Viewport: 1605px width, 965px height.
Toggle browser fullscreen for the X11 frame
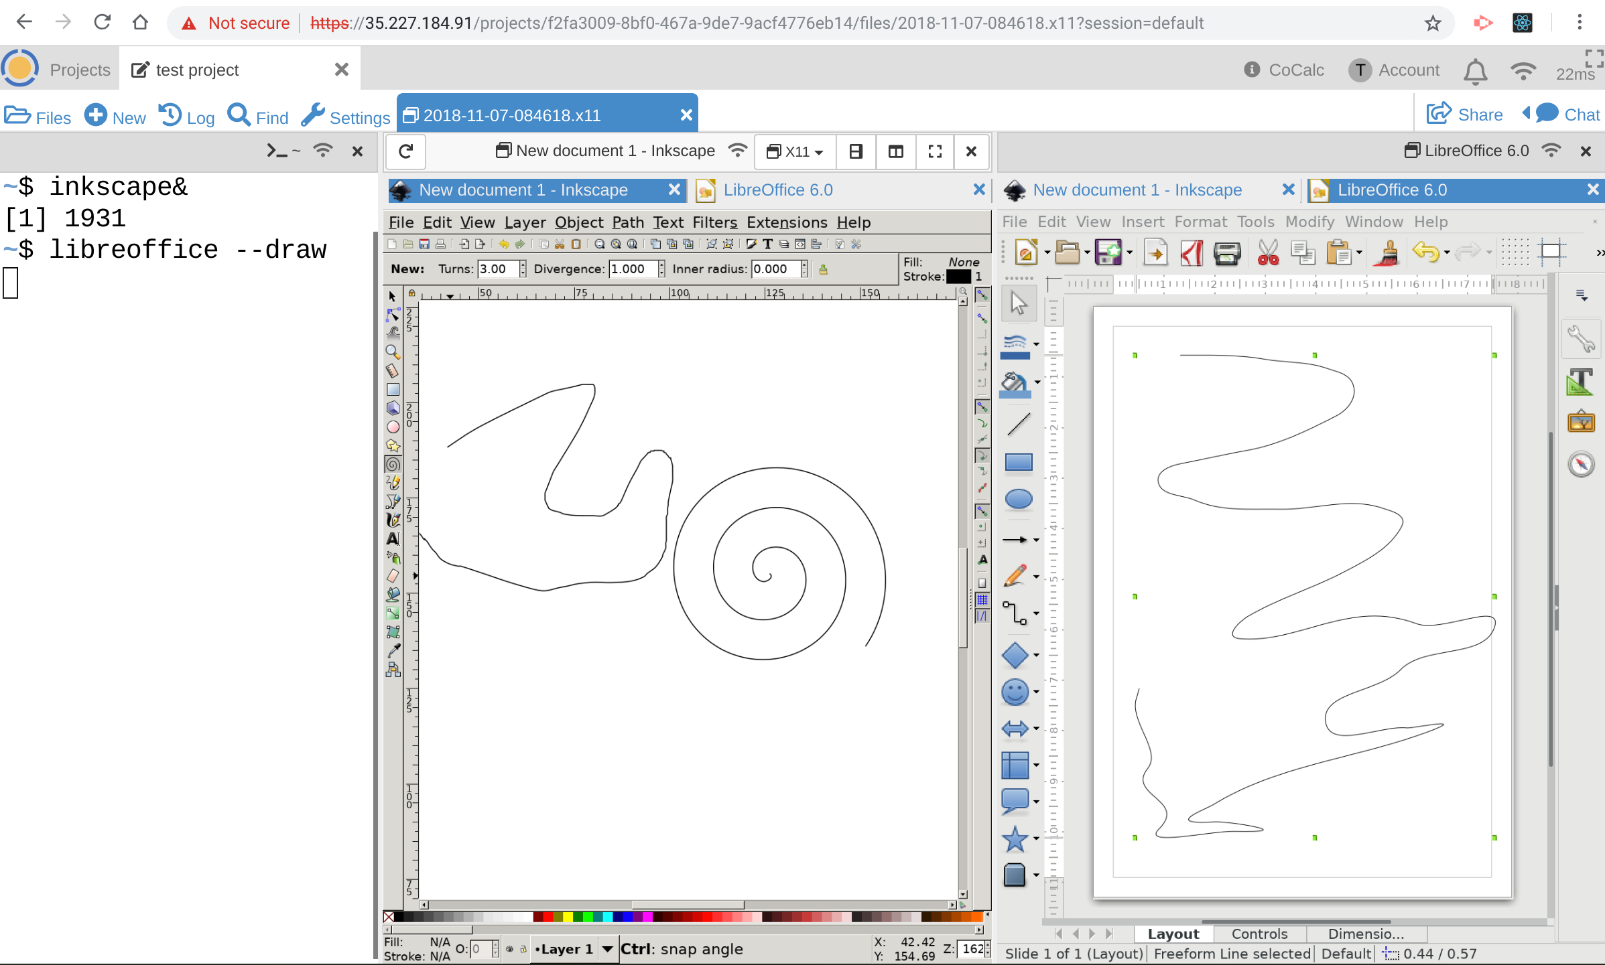935,151
